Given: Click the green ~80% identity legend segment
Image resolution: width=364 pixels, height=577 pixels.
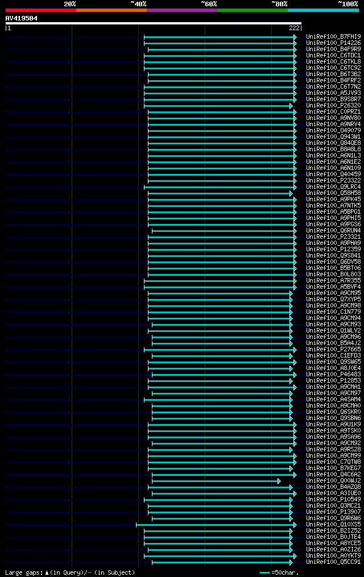Looking at the screenshot, I should [253, 10].
